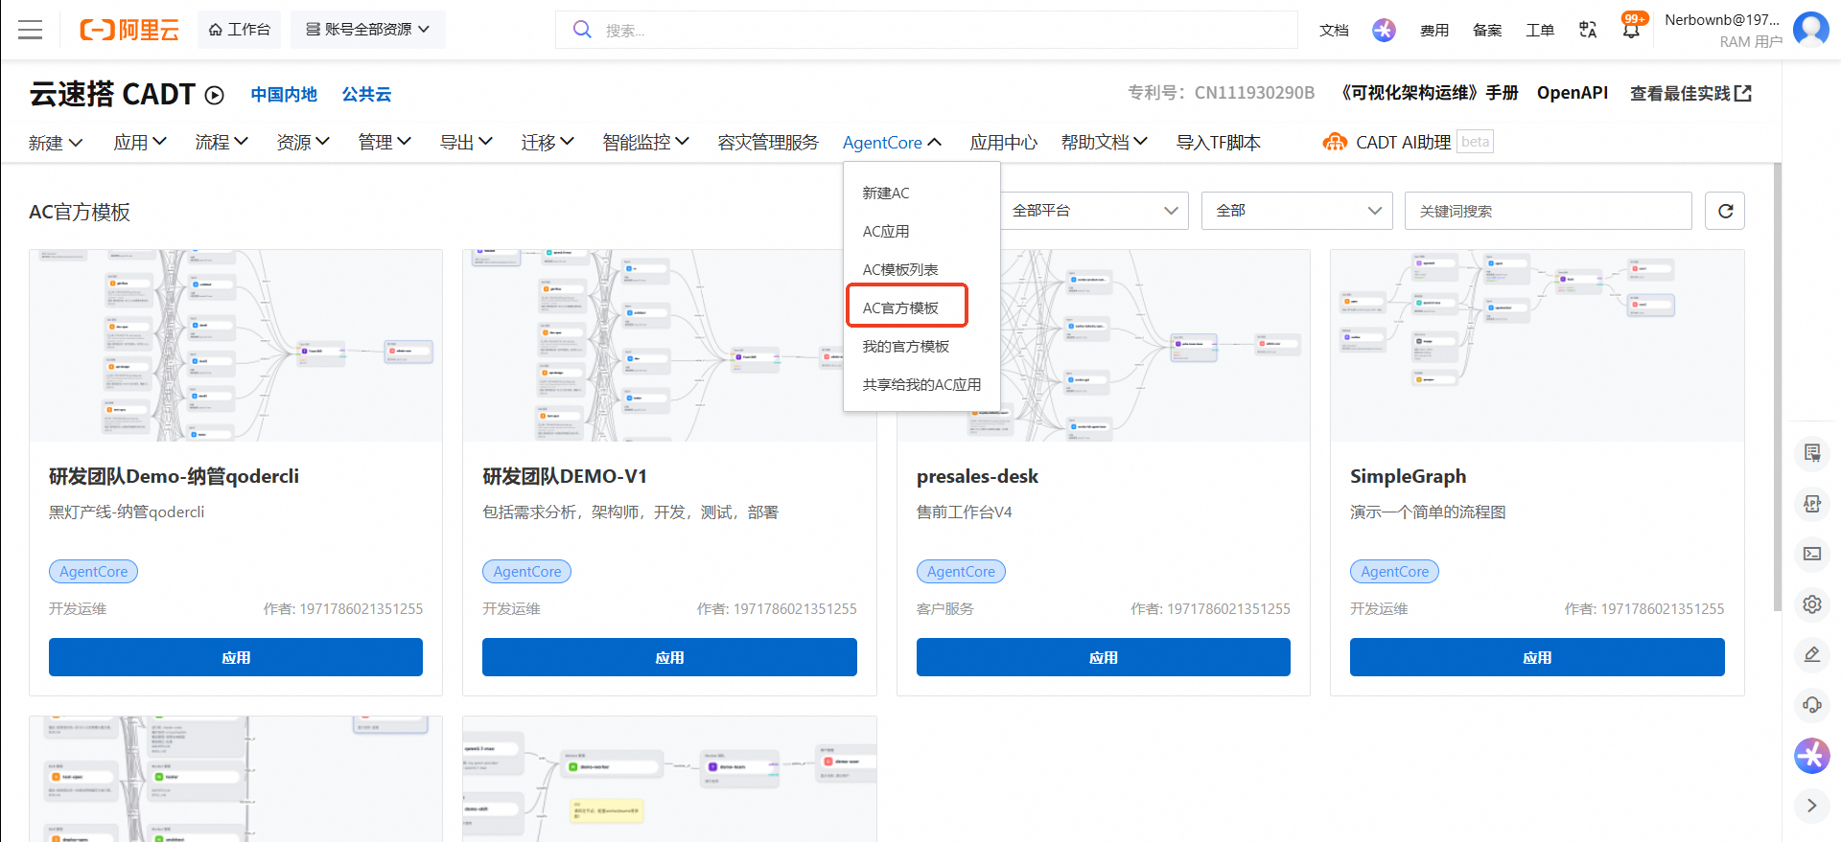Viewport: 1841px width, 842px height.
Task: Open 备案 in the top header
Action: (x=1487, y=30)
